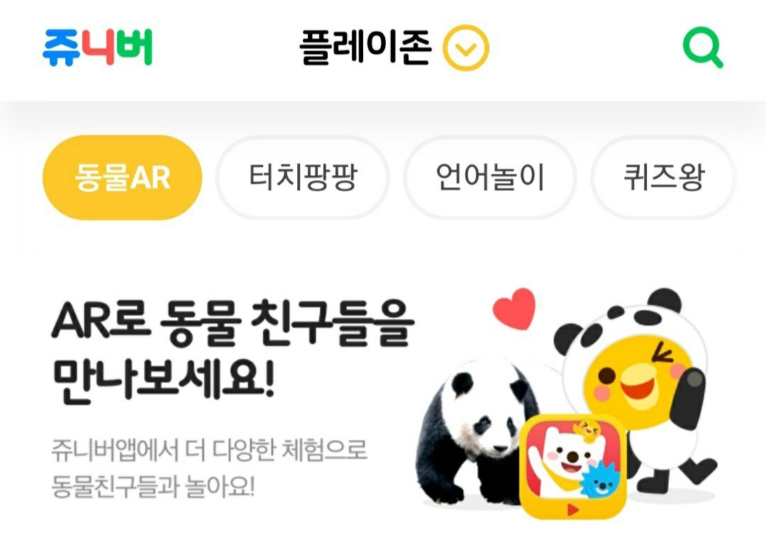Go to the 퀴즈왕 tab
Image resolution: width=766 pixels, height=557 pixels.
663,177
